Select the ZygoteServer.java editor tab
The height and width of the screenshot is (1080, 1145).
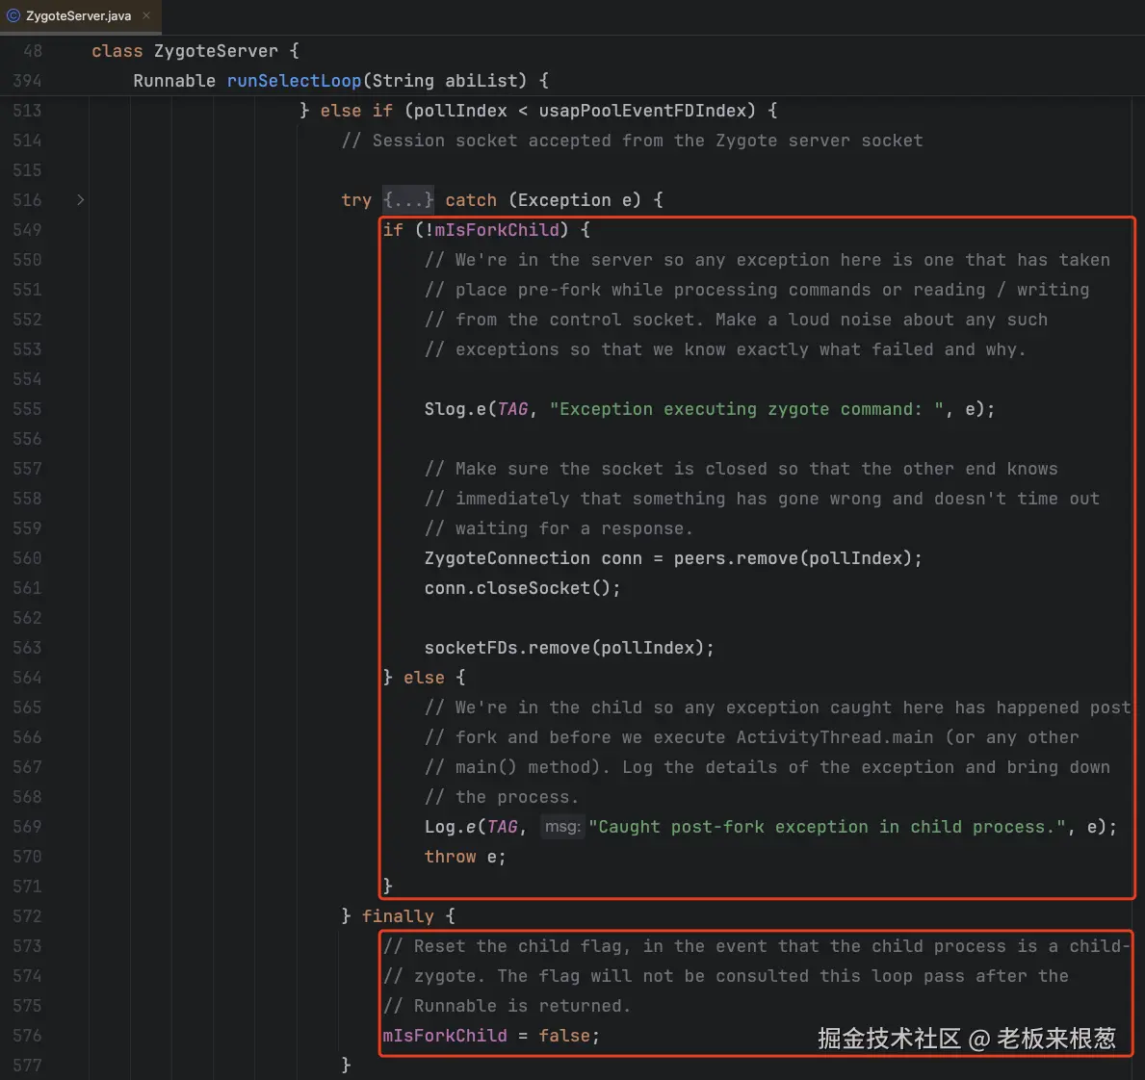(x=78, y=15)
